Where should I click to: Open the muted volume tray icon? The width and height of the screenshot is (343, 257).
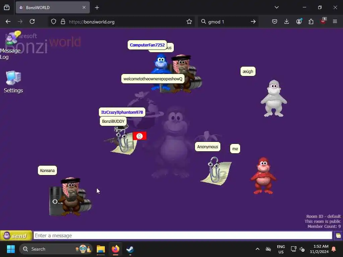pyautogui.click(x=302, y=249)
